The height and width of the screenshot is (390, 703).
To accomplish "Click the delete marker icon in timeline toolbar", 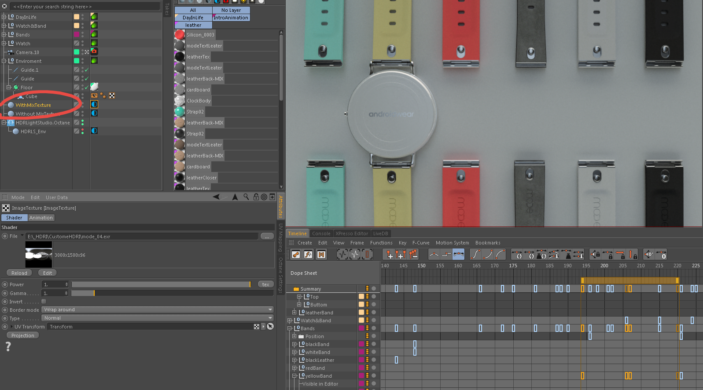I will (413, 254).
